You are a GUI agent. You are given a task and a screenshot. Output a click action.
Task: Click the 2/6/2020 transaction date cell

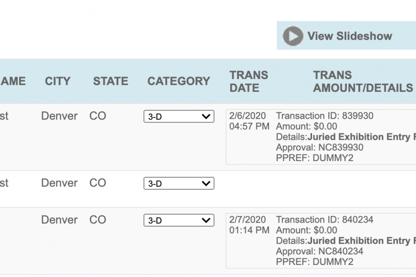point(249,121)
